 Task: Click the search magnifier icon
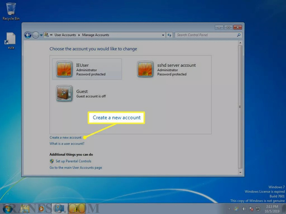[239, 35]
